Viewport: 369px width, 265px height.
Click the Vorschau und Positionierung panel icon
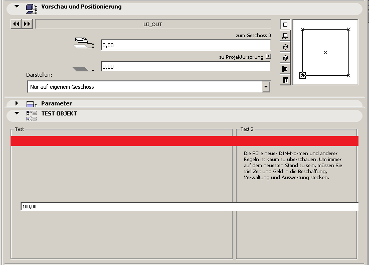[x=31, y=9]
